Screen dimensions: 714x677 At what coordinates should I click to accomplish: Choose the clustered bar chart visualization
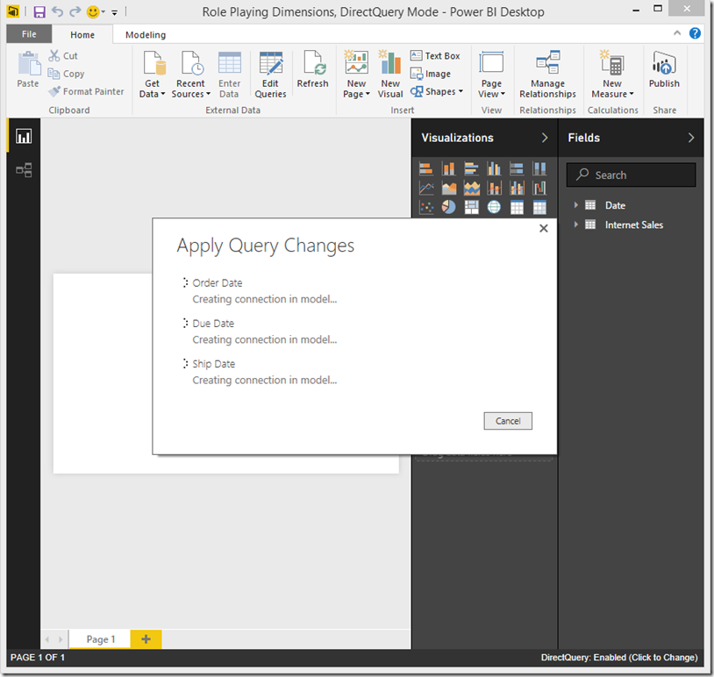pos(471,169)
